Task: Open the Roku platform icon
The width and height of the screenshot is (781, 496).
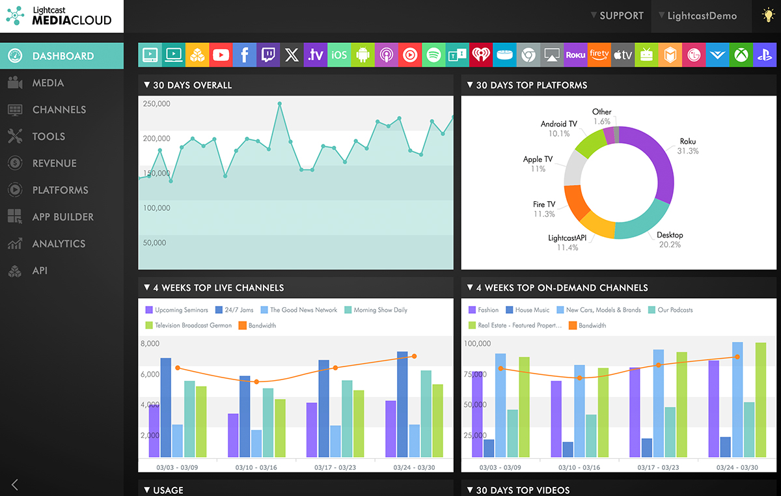Action: 575,55
